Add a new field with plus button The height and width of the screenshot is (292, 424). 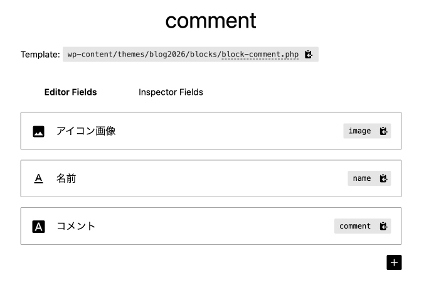pos(394,262)
